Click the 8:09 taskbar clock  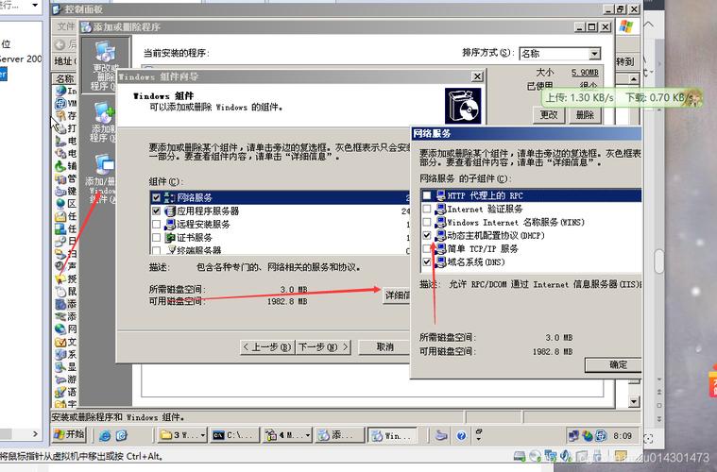[623, 436]
